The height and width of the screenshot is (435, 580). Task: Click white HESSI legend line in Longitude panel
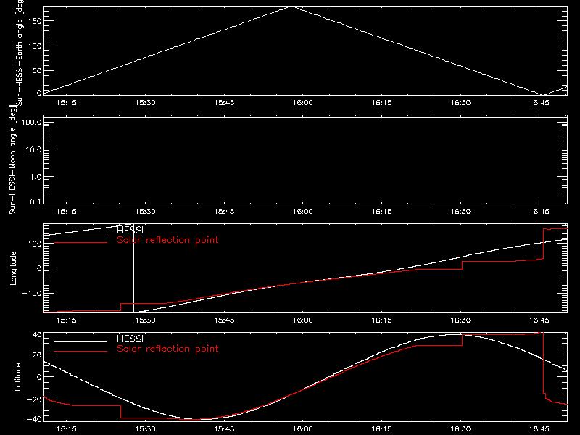click(x=80, y=233)
